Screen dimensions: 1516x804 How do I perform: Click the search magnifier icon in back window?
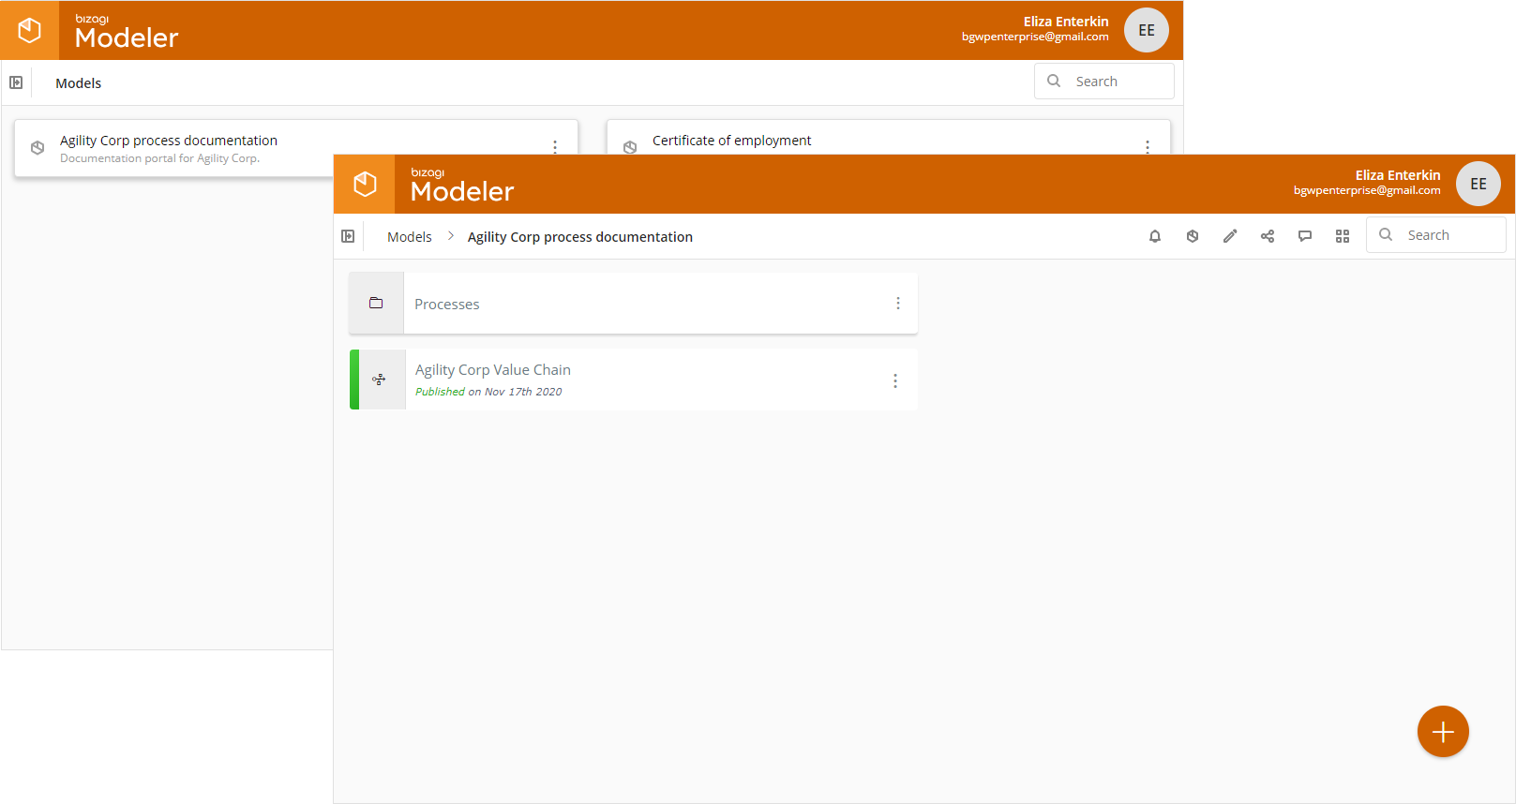click(1054, 81)
